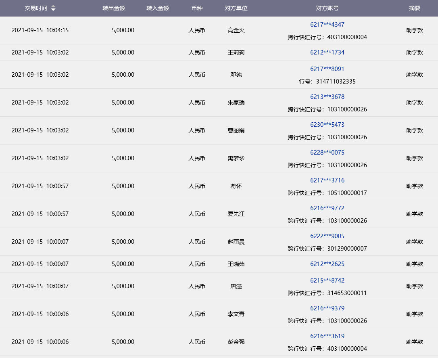Click the 对方账号 column header
Screen dimensions: 438x358
(x=327, y=8)
